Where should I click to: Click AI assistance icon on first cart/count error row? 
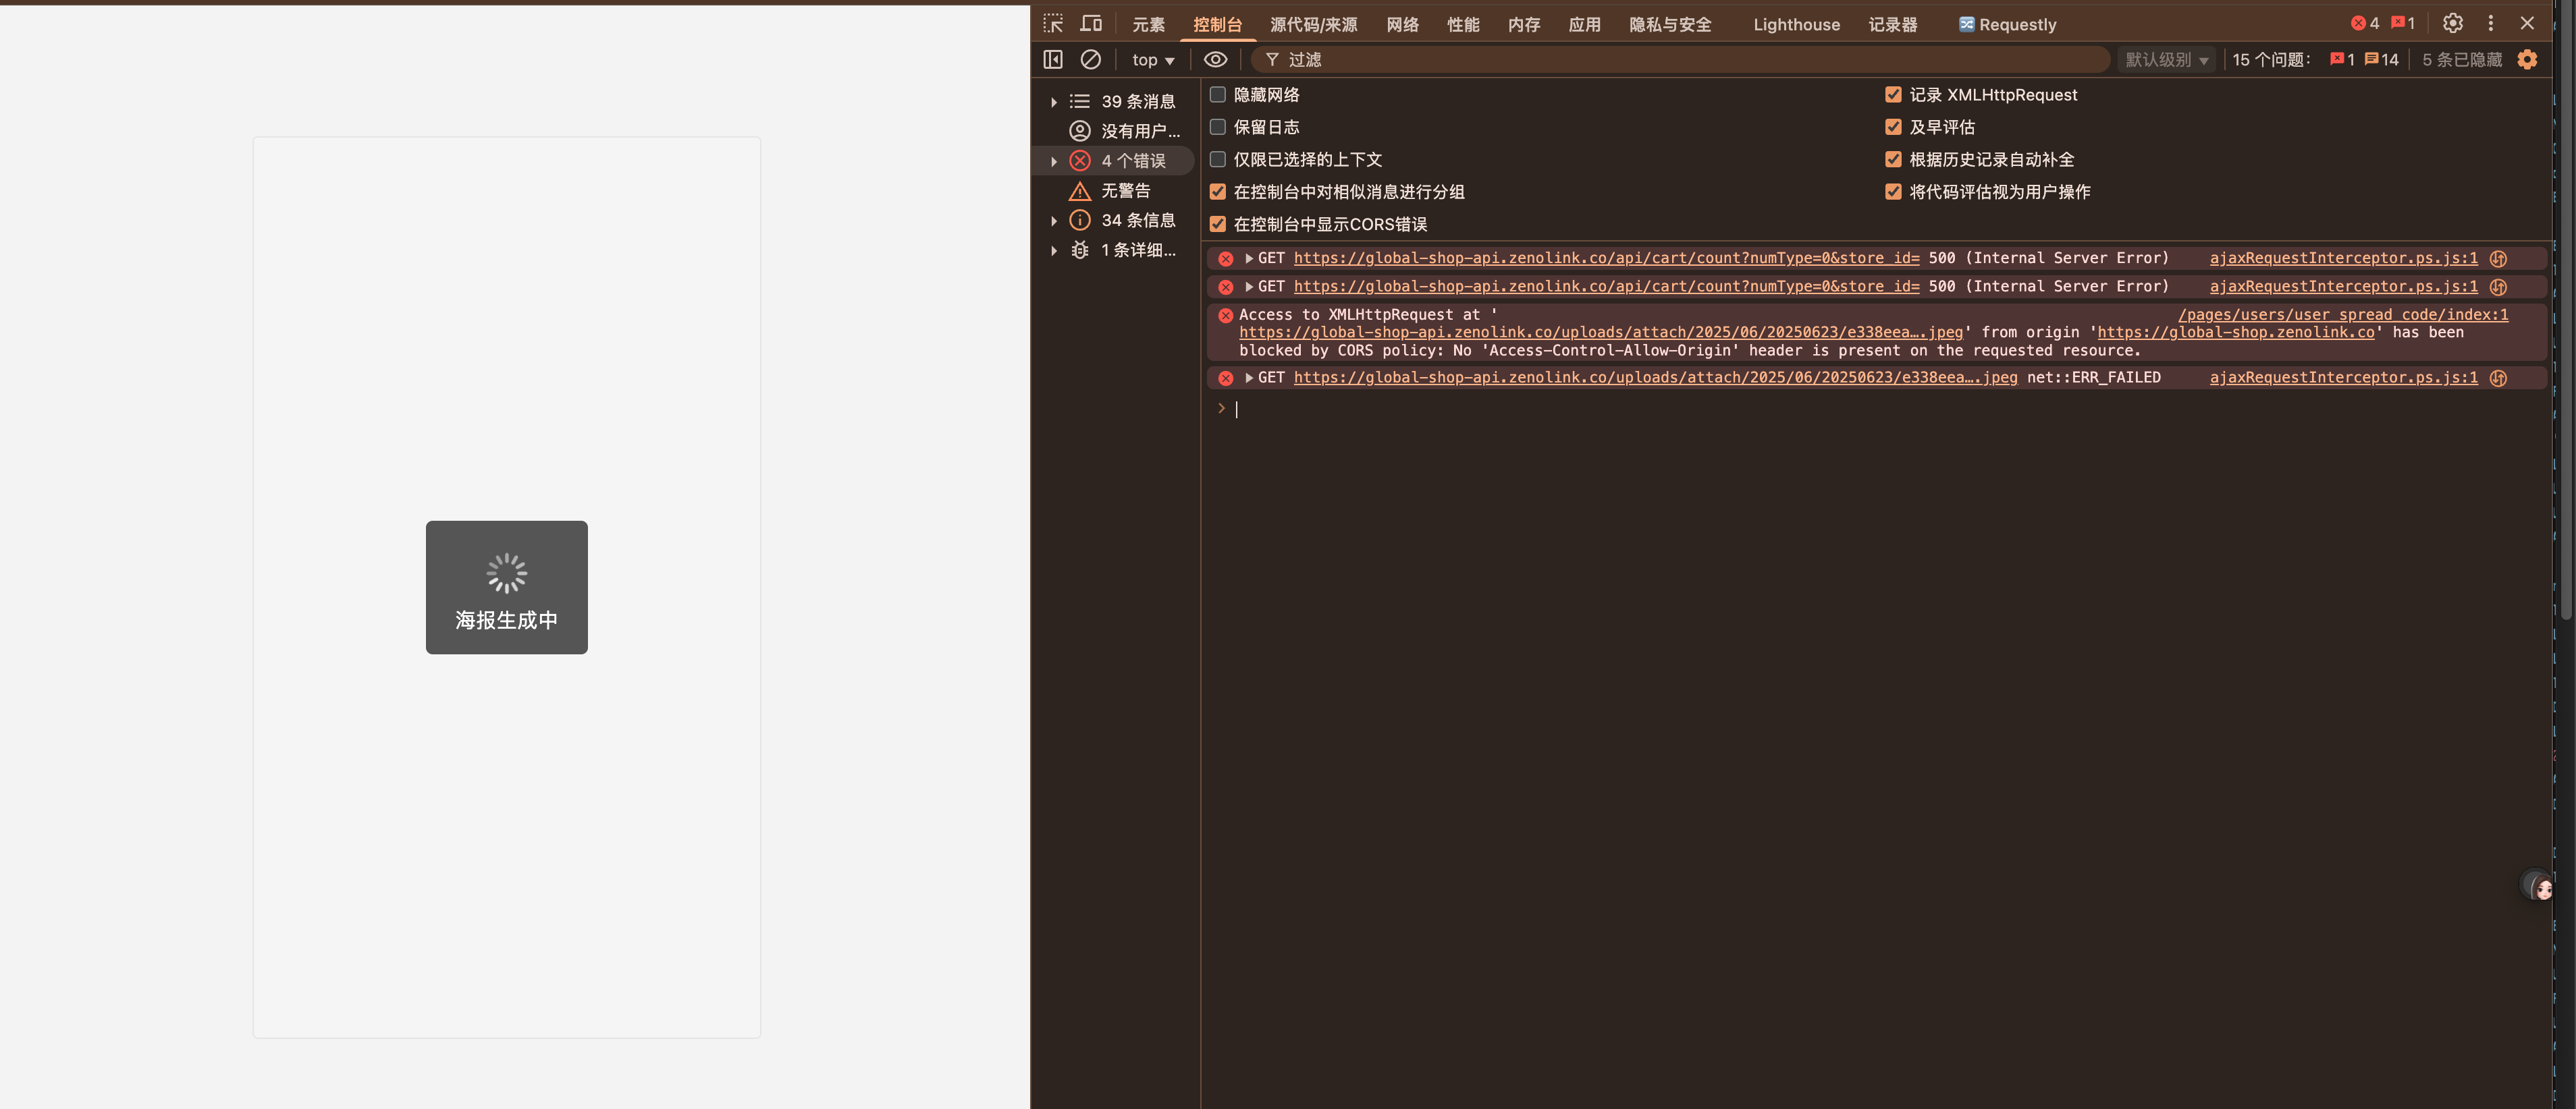click(2498, 259)
